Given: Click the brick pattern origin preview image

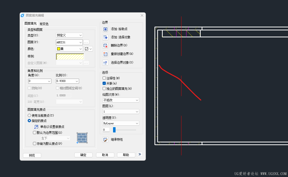Looking at the screenshot, I should pyautogui.click(x=82, y=138).
